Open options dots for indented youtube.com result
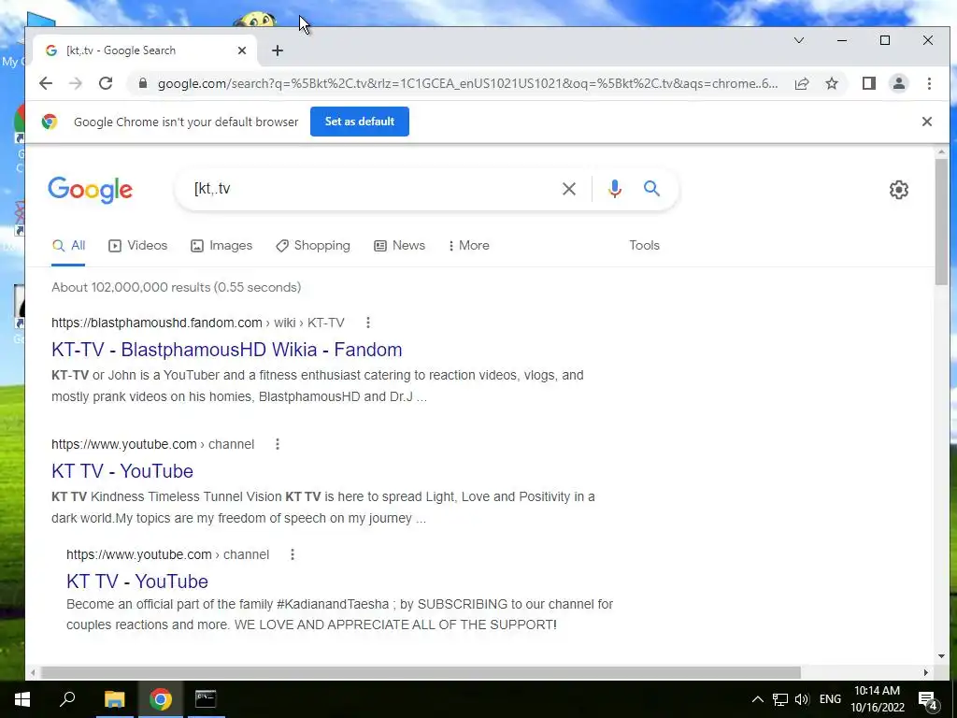The width and height of the screenshot is (957, 718). (293, 554)
